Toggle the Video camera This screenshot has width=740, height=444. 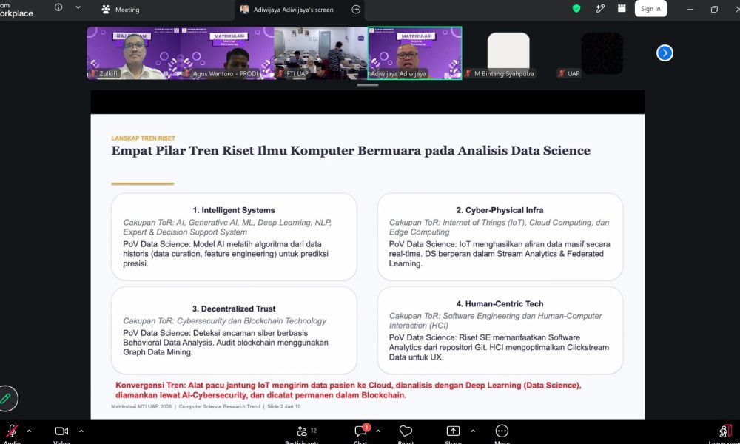tap(61, 431)
